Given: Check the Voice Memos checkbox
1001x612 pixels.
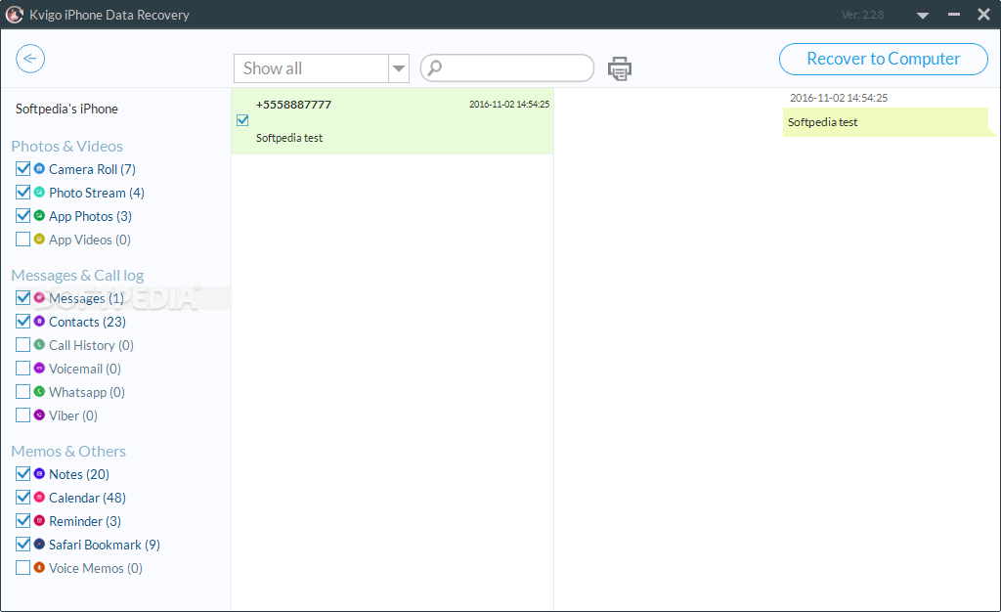Looking at the screenshot, I should tap(23, 567).
